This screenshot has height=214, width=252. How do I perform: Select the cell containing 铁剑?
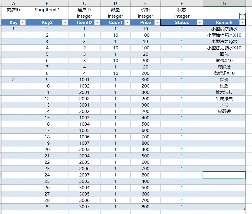click(x=224, y=80)
